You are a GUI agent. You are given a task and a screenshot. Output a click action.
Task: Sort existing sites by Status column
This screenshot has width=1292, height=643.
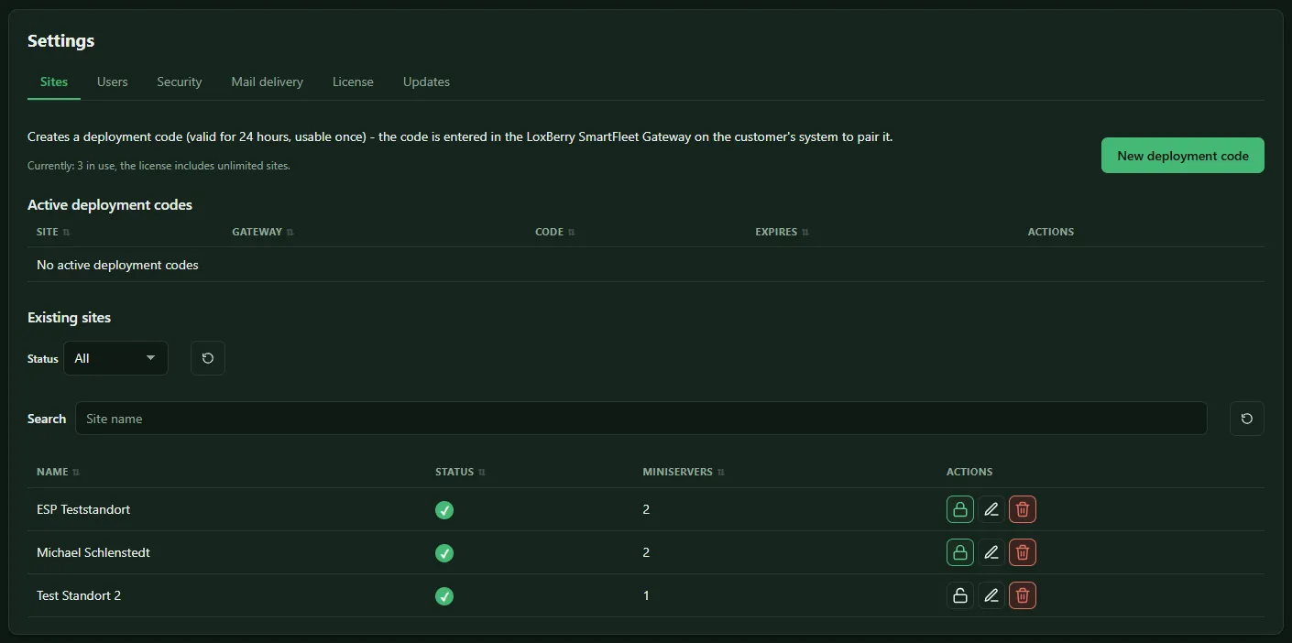pos(461,472)
